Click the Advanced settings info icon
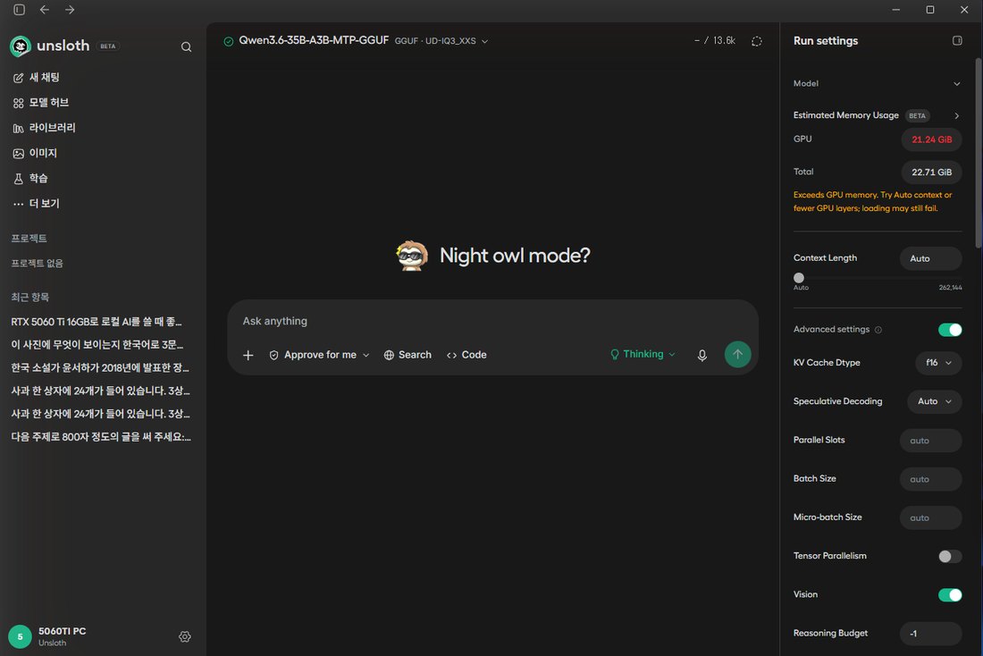This screenshot has height=656, width=983. point(878,330)
